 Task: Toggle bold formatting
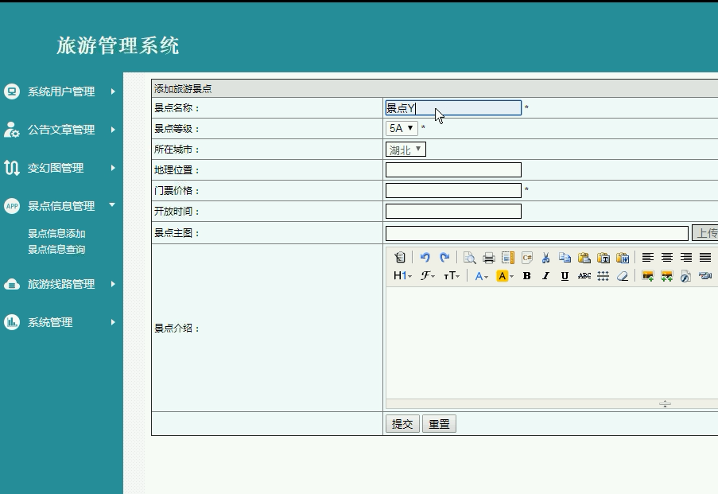[526, 276]
